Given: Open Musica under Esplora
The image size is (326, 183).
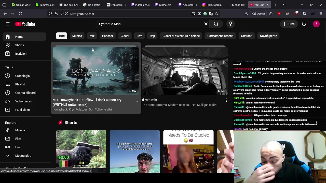Looking at the screenshot, I should (x=24, y=130).
